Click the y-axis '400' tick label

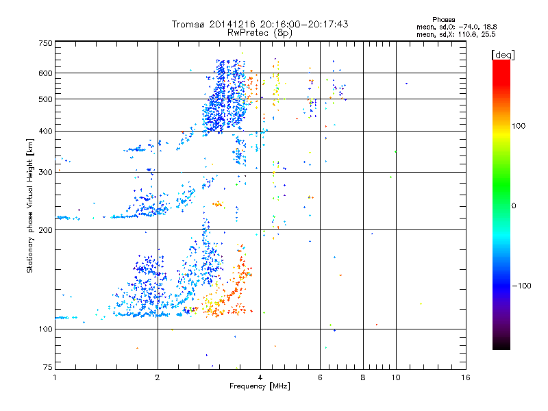(x=45, y=131)
